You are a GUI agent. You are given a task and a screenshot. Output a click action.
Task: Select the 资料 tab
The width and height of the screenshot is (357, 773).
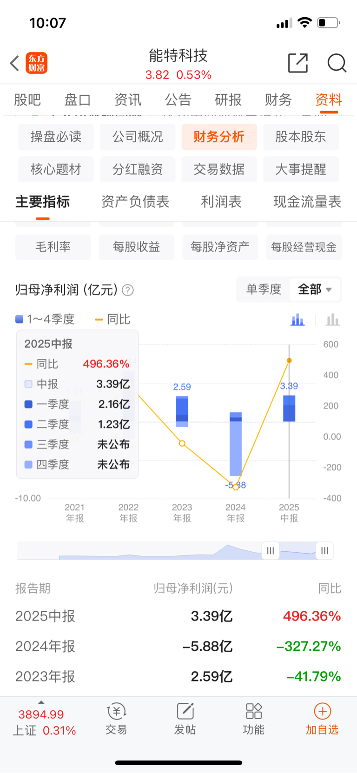click(x=329, y=99)
